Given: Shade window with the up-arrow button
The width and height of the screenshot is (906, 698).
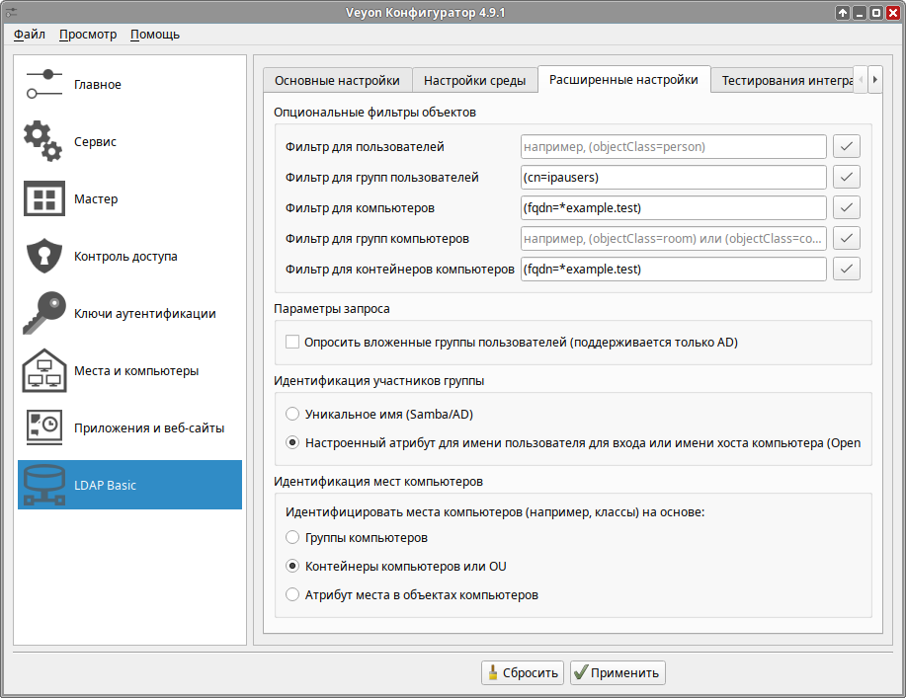Looking at the screenshot, I should click(843, 13).
